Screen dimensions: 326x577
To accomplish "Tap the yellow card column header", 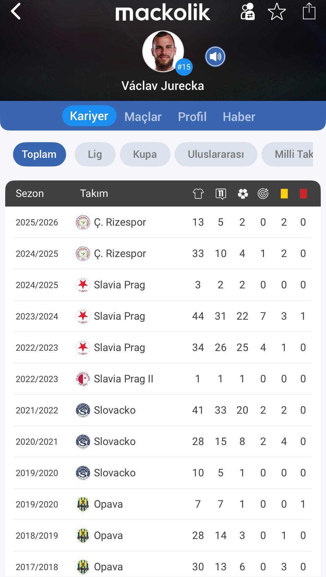I will coord(284,193).
